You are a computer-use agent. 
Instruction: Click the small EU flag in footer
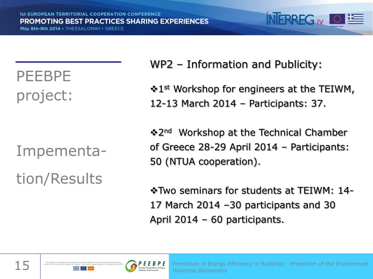point(83,268)
